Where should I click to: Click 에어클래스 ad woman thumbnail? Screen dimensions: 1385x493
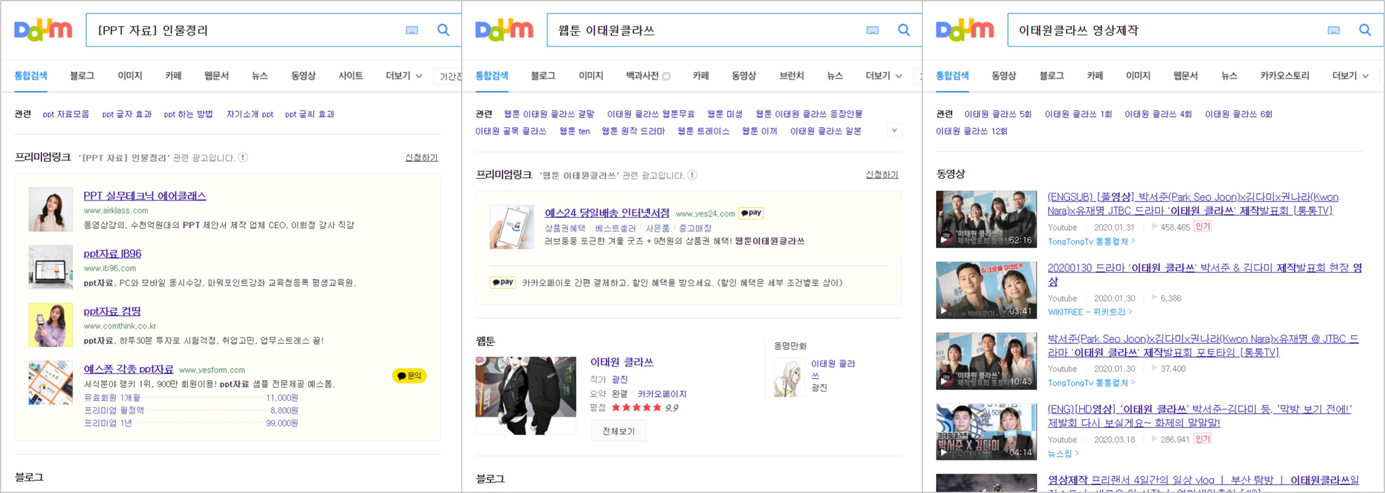coord(51,210)
